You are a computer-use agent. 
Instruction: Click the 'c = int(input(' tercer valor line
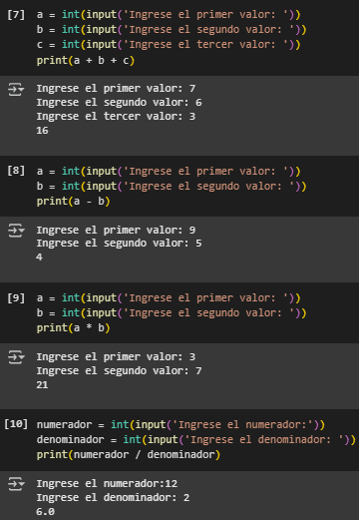click(x=169, y=45)
